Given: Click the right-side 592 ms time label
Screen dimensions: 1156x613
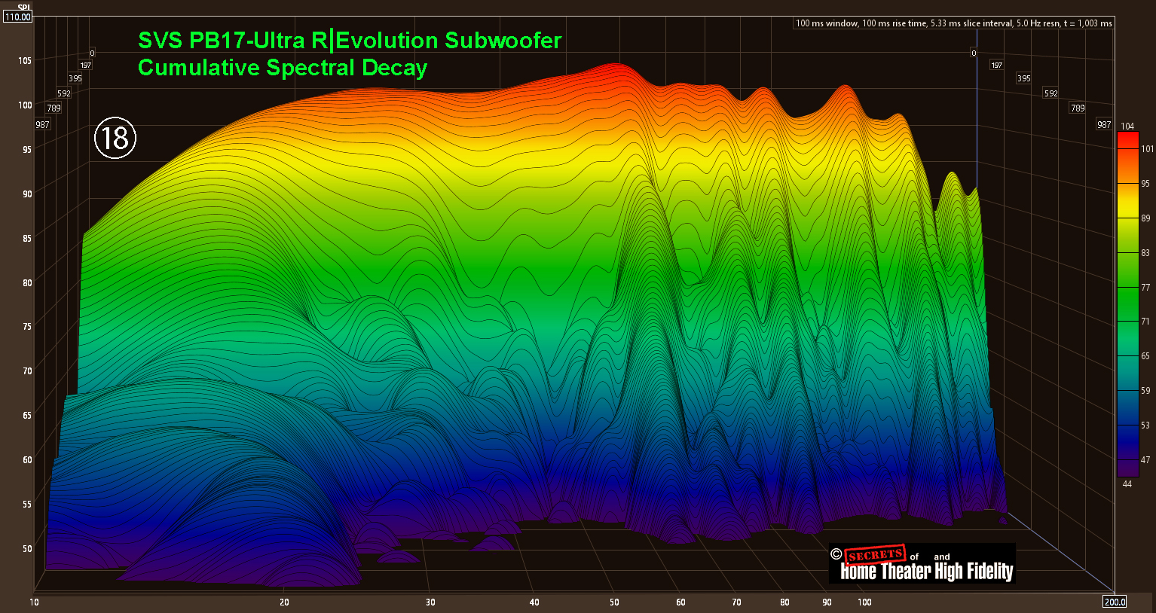Looking at the screenshot, I should tap(1050, 93).
